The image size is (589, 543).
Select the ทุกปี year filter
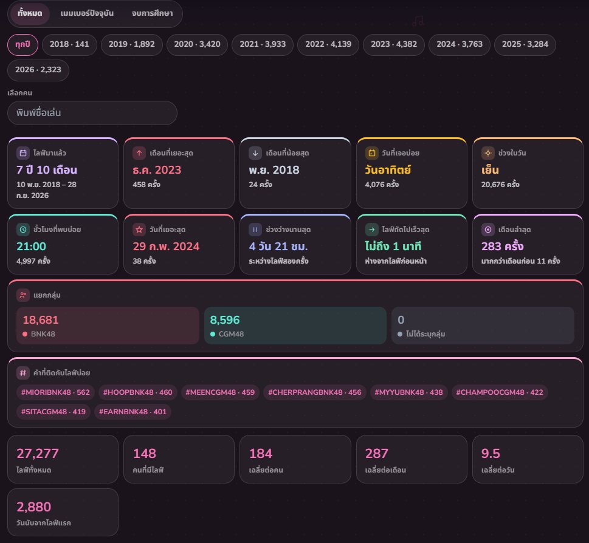[22, 45]
